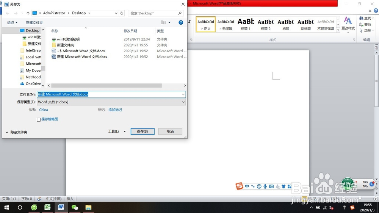The height and width of the screenshot is (213, 379).
Task: Go up one folder level in dialog
Action: point(28,13)
